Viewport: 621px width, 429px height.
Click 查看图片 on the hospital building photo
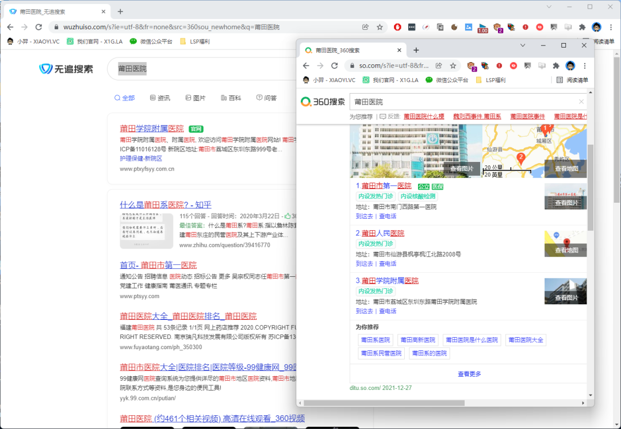coord(461,169)
